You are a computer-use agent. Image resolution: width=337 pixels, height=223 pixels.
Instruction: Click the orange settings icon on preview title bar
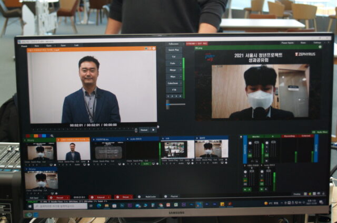point(153,49)
